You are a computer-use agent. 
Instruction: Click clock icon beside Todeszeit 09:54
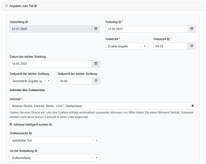192,46
